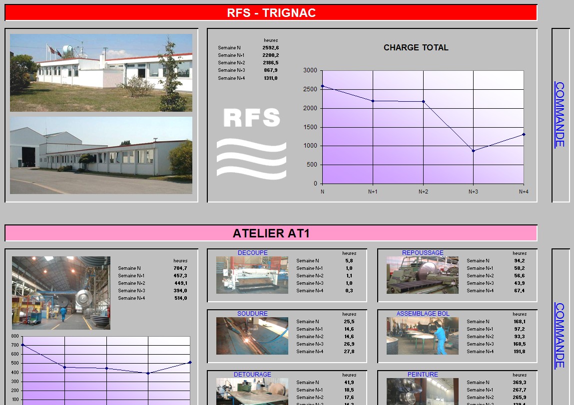The image size is (574, 405).
Task: Click the Detourage table photo
Action: pyautogui.click(x=252, y=392)
